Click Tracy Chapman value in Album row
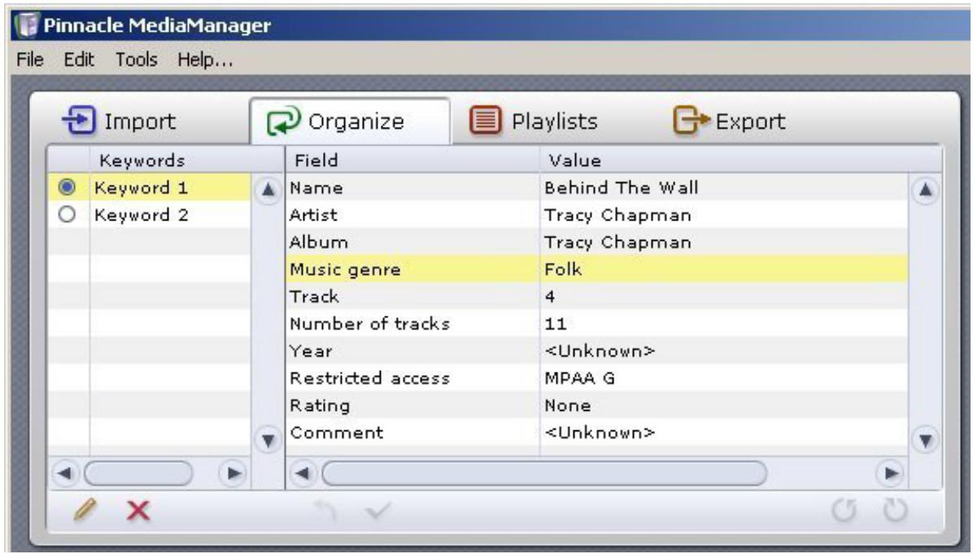 coord(617,242)
